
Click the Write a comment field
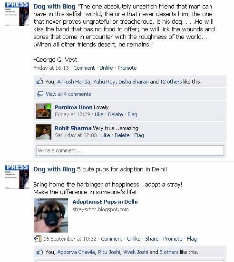coord(130,150)
